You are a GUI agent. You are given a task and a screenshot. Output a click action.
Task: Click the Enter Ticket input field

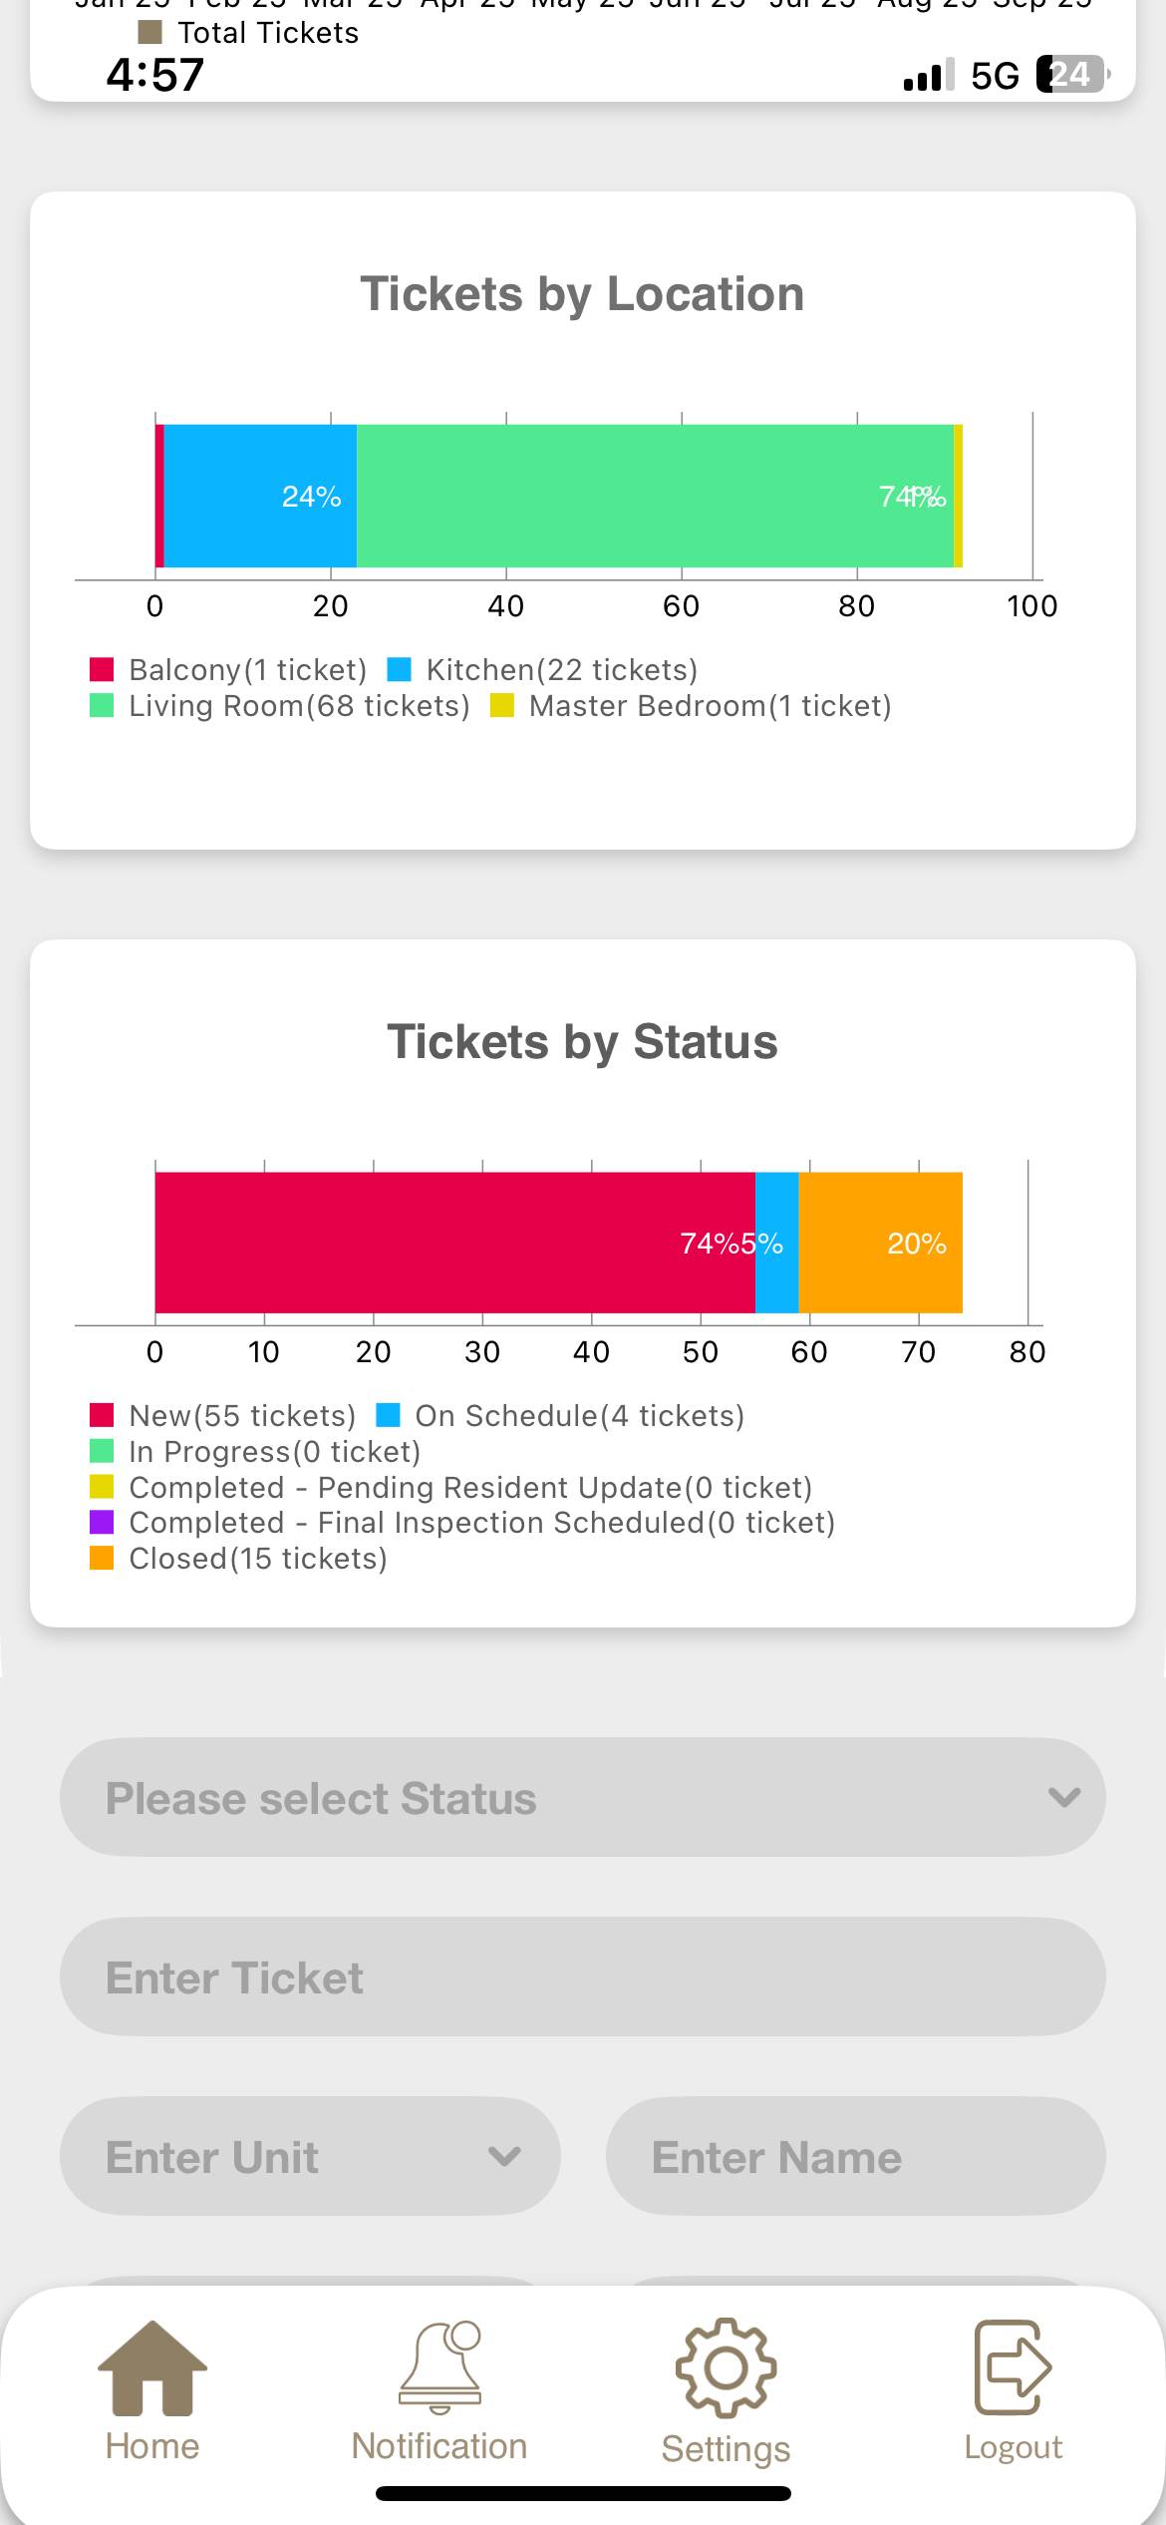(x=582, y=1977)
